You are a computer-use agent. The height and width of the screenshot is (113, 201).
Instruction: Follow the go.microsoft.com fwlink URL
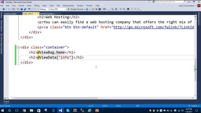[x=154, y=27]
